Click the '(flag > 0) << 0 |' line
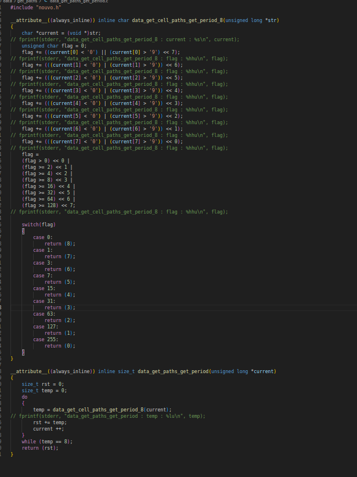Screen dimensions: 357x477 tap(46, 161)
